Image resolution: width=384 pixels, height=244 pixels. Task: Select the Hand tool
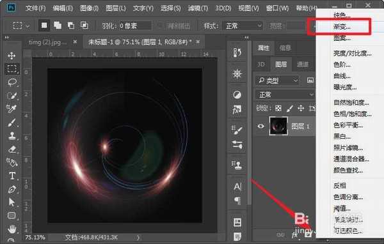[x=12, y=229]
